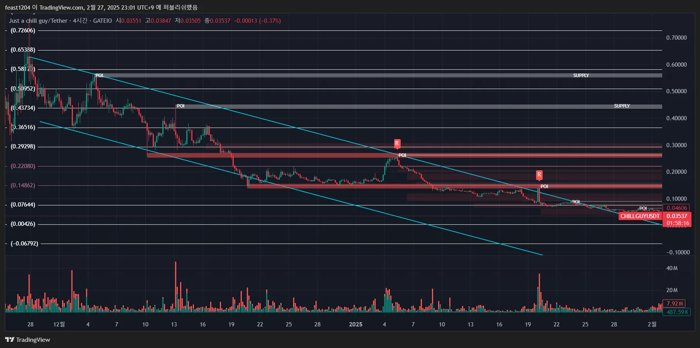Click the 0.20000 price axis tick
Image resolution: width=700 pixels, height=348 pixels.
click(x=676, y=172)
